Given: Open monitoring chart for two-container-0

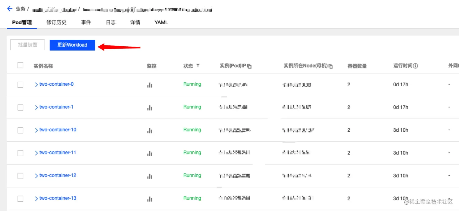Looking at the screenshot, I should click(x=149, y=85).
